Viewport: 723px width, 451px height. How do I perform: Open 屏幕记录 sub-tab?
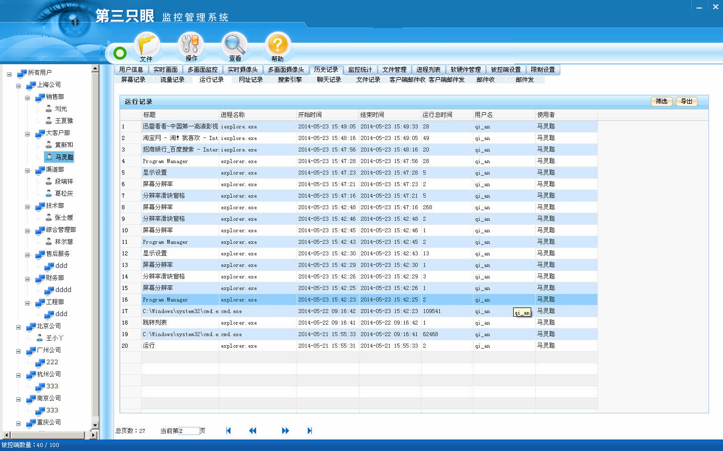point(133,80)
